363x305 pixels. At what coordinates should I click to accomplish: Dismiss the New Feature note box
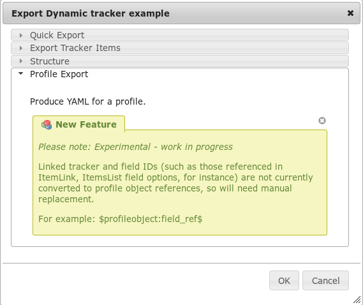(322, 121)
